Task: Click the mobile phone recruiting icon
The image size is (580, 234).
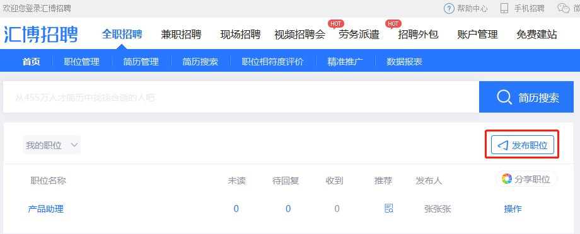Action: (504, 8)
